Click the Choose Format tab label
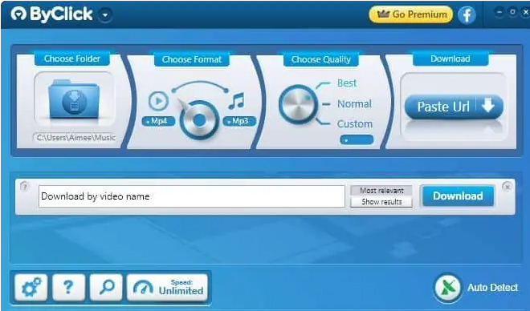 pos(192,59)
